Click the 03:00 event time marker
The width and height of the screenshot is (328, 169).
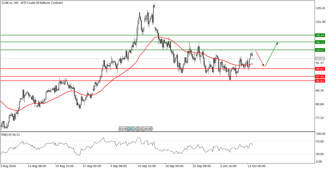[123, 129]
